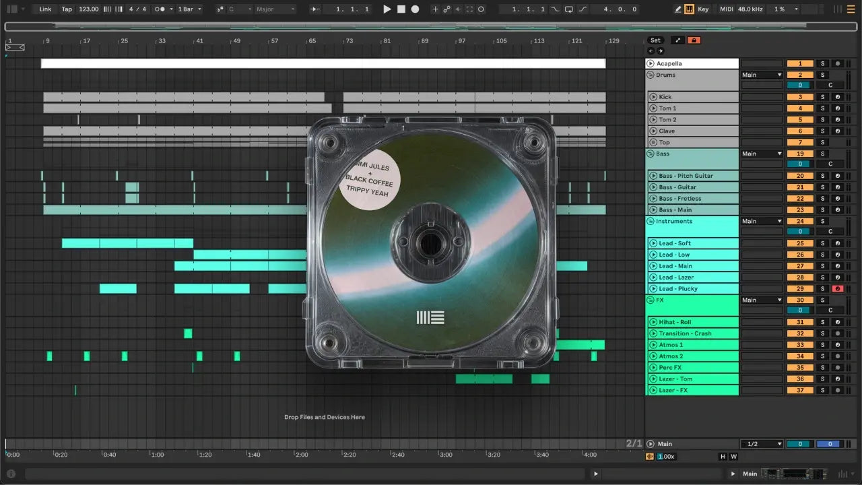Toggle track activator 29 for Lead - Plucky

pos(799,289)
